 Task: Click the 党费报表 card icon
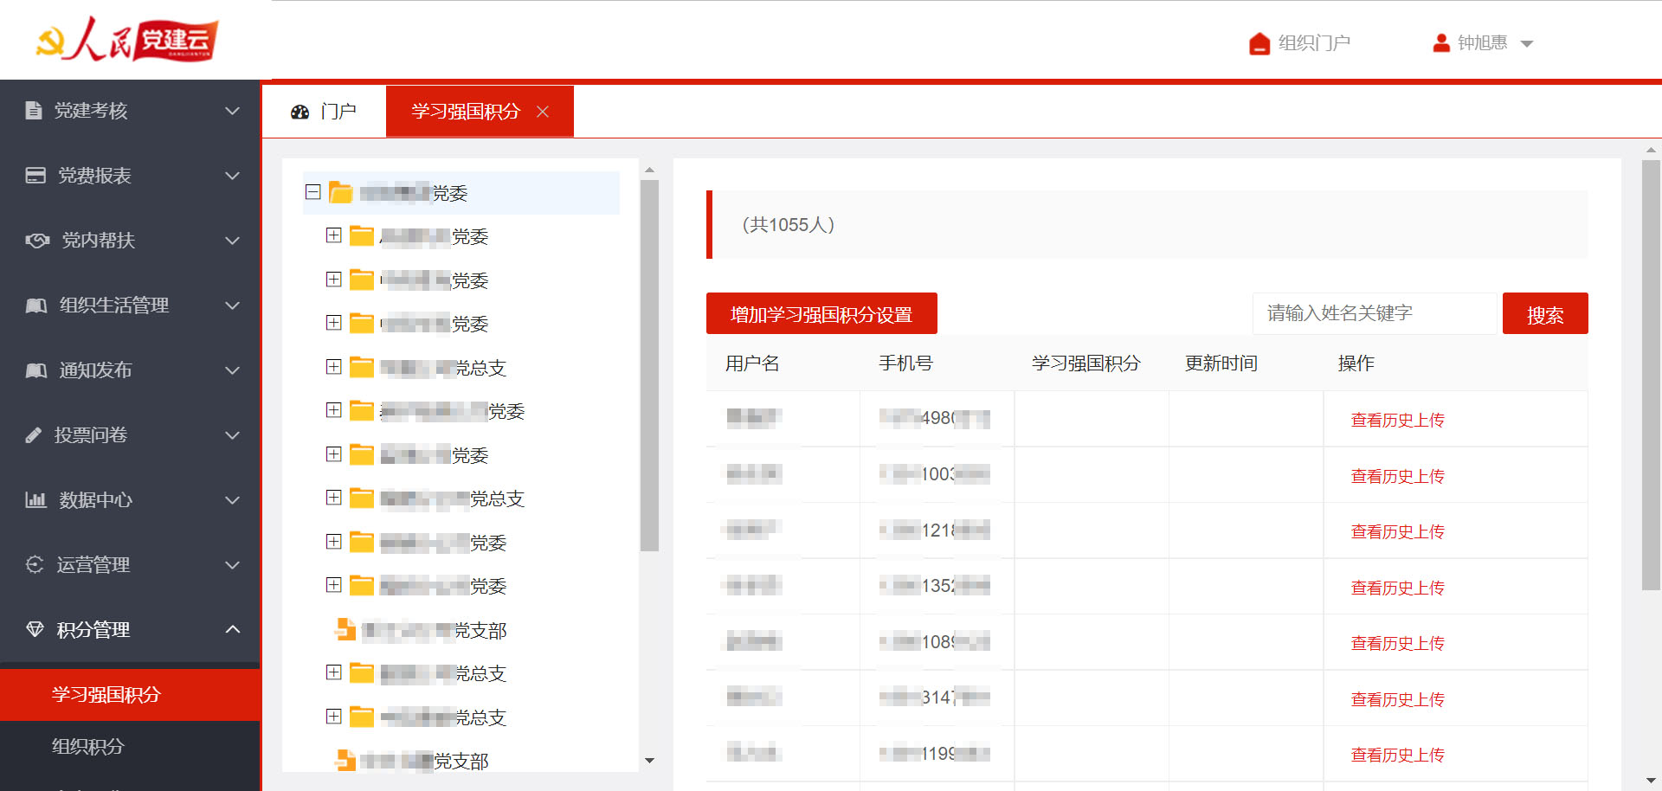(35, 175)
